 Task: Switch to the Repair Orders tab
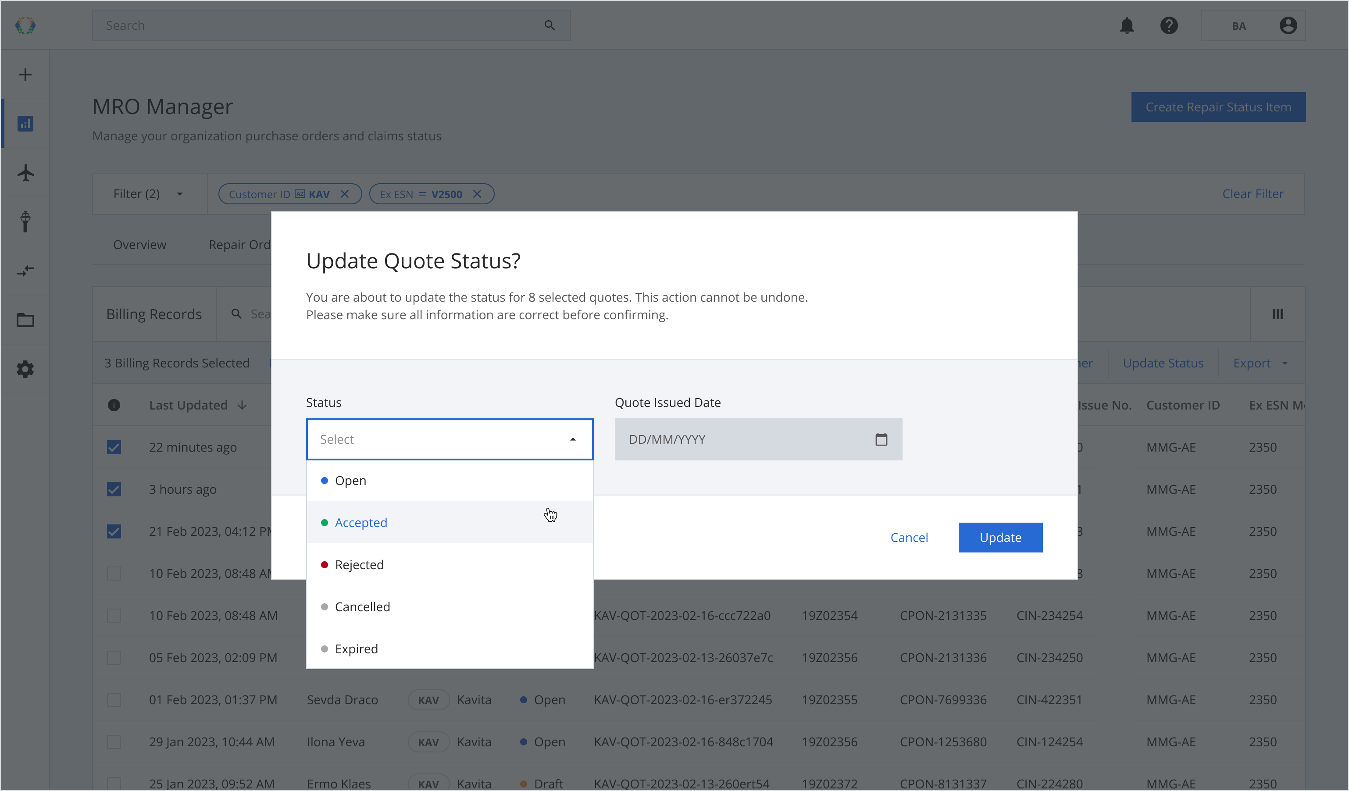[x=240, y=245]
